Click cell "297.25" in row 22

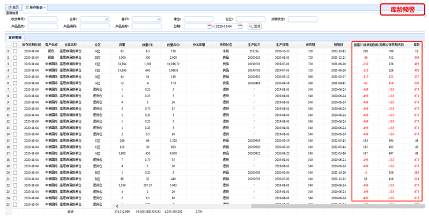pos(147,185)
